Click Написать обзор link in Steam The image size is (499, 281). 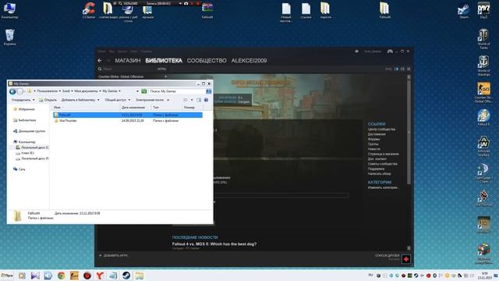[379, 173]
